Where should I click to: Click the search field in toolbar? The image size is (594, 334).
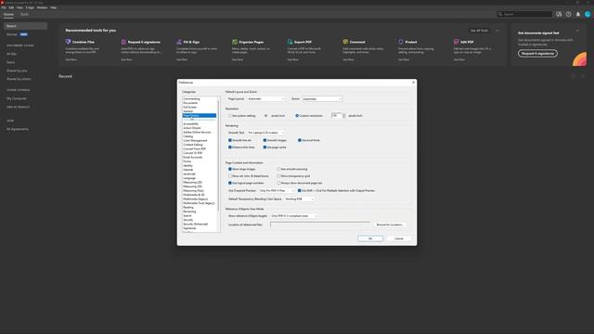pos(524,14)
